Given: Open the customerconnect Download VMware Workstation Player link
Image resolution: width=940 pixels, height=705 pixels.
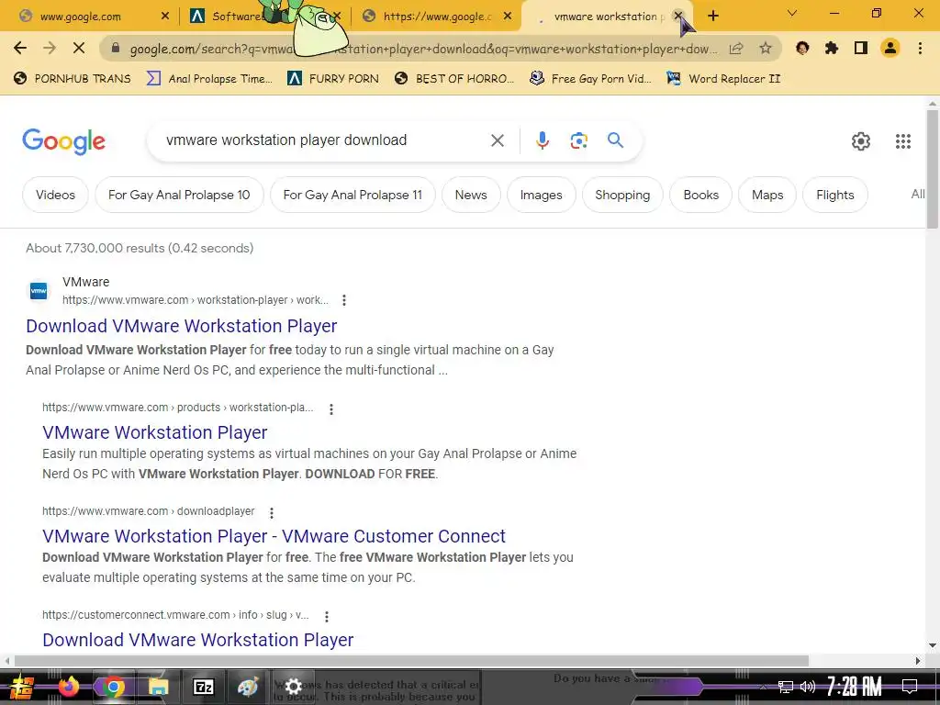Looking at the screenshot, I should coord(198,640).
